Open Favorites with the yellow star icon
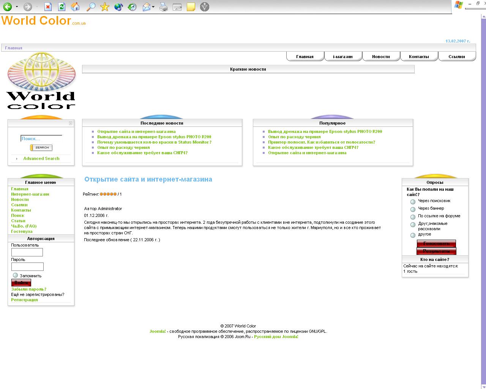This screenshot has height=389, width=486. pyautogui.click(x=105, y=7)
